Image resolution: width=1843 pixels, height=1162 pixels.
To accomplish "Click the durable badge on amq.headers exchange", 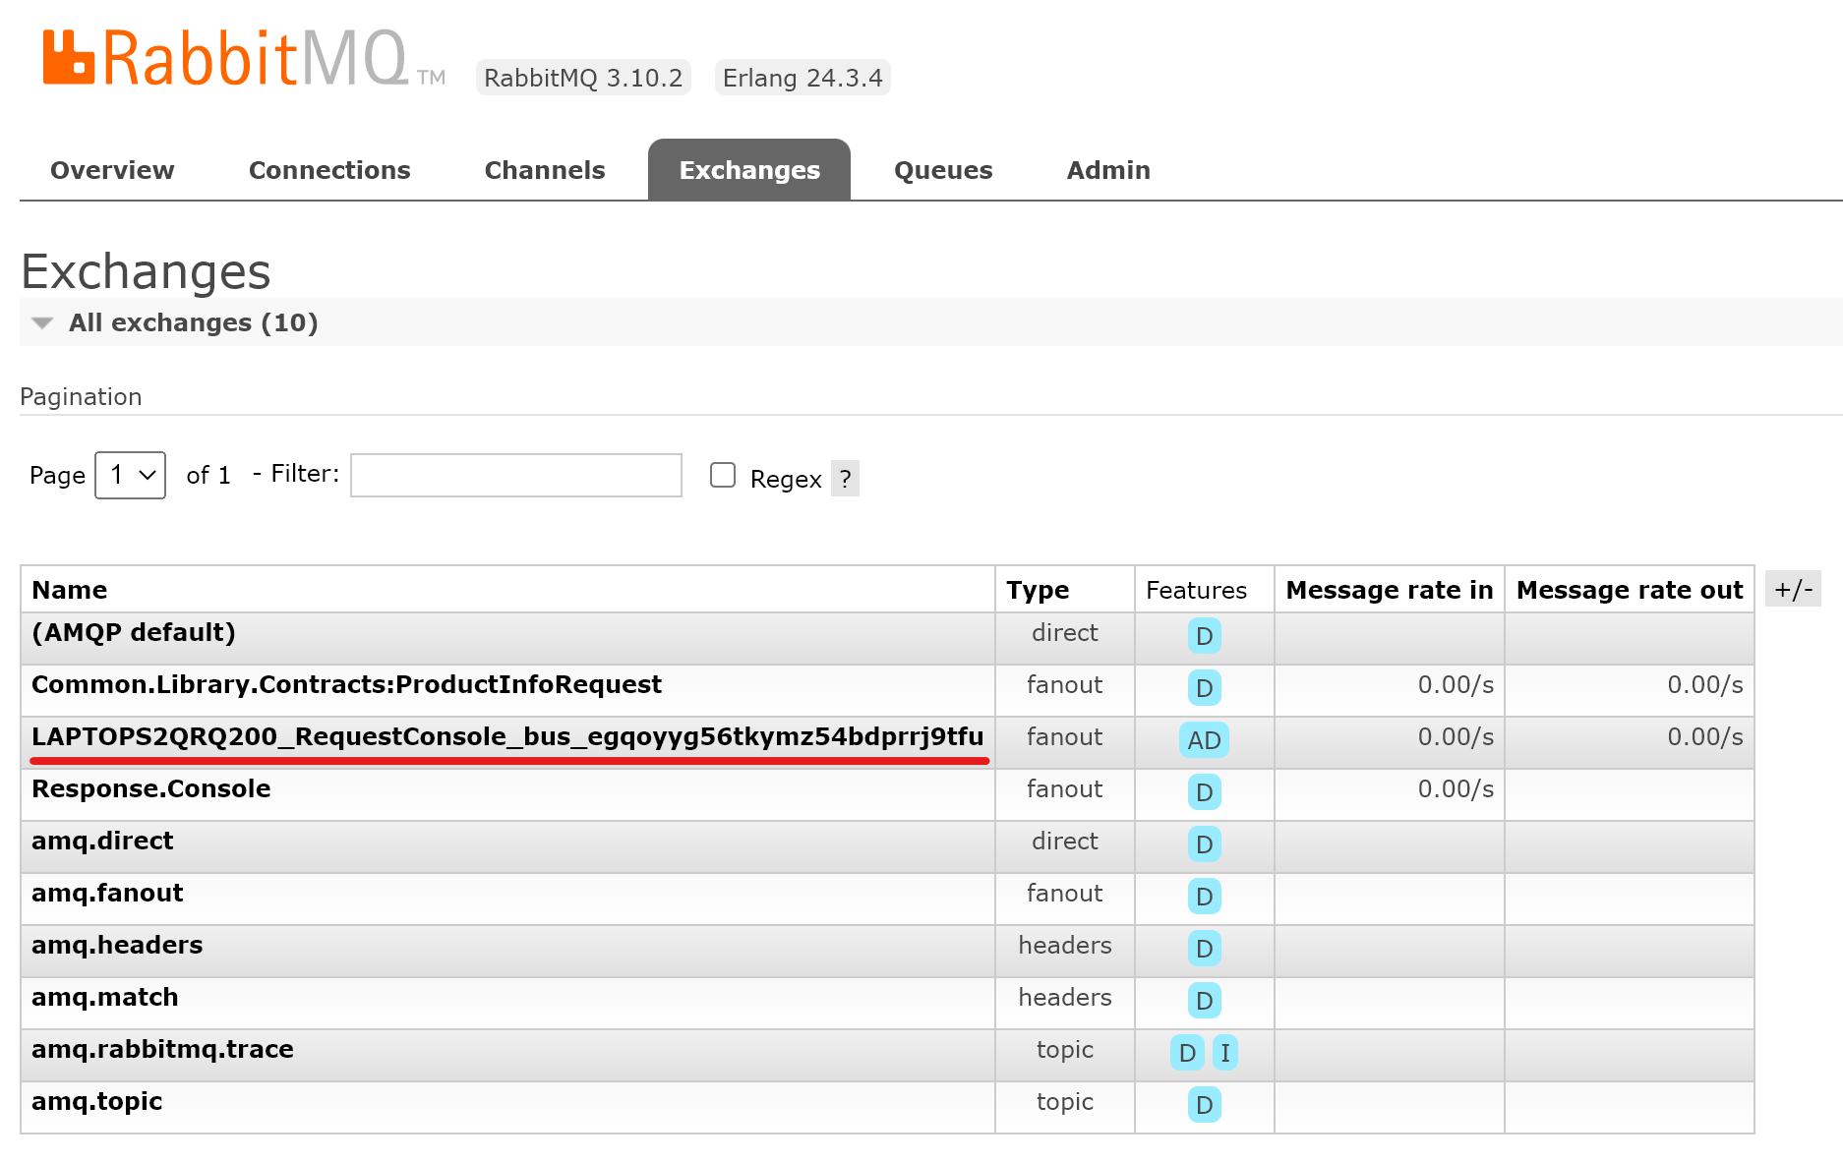I will [x=1203, y=949].
